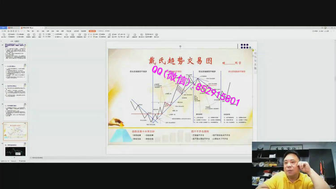Image resolution: width=336 pixels, height=189 pixels.
Task: Switch to the Outline tab in slide panel
Action: pos(12,41)
